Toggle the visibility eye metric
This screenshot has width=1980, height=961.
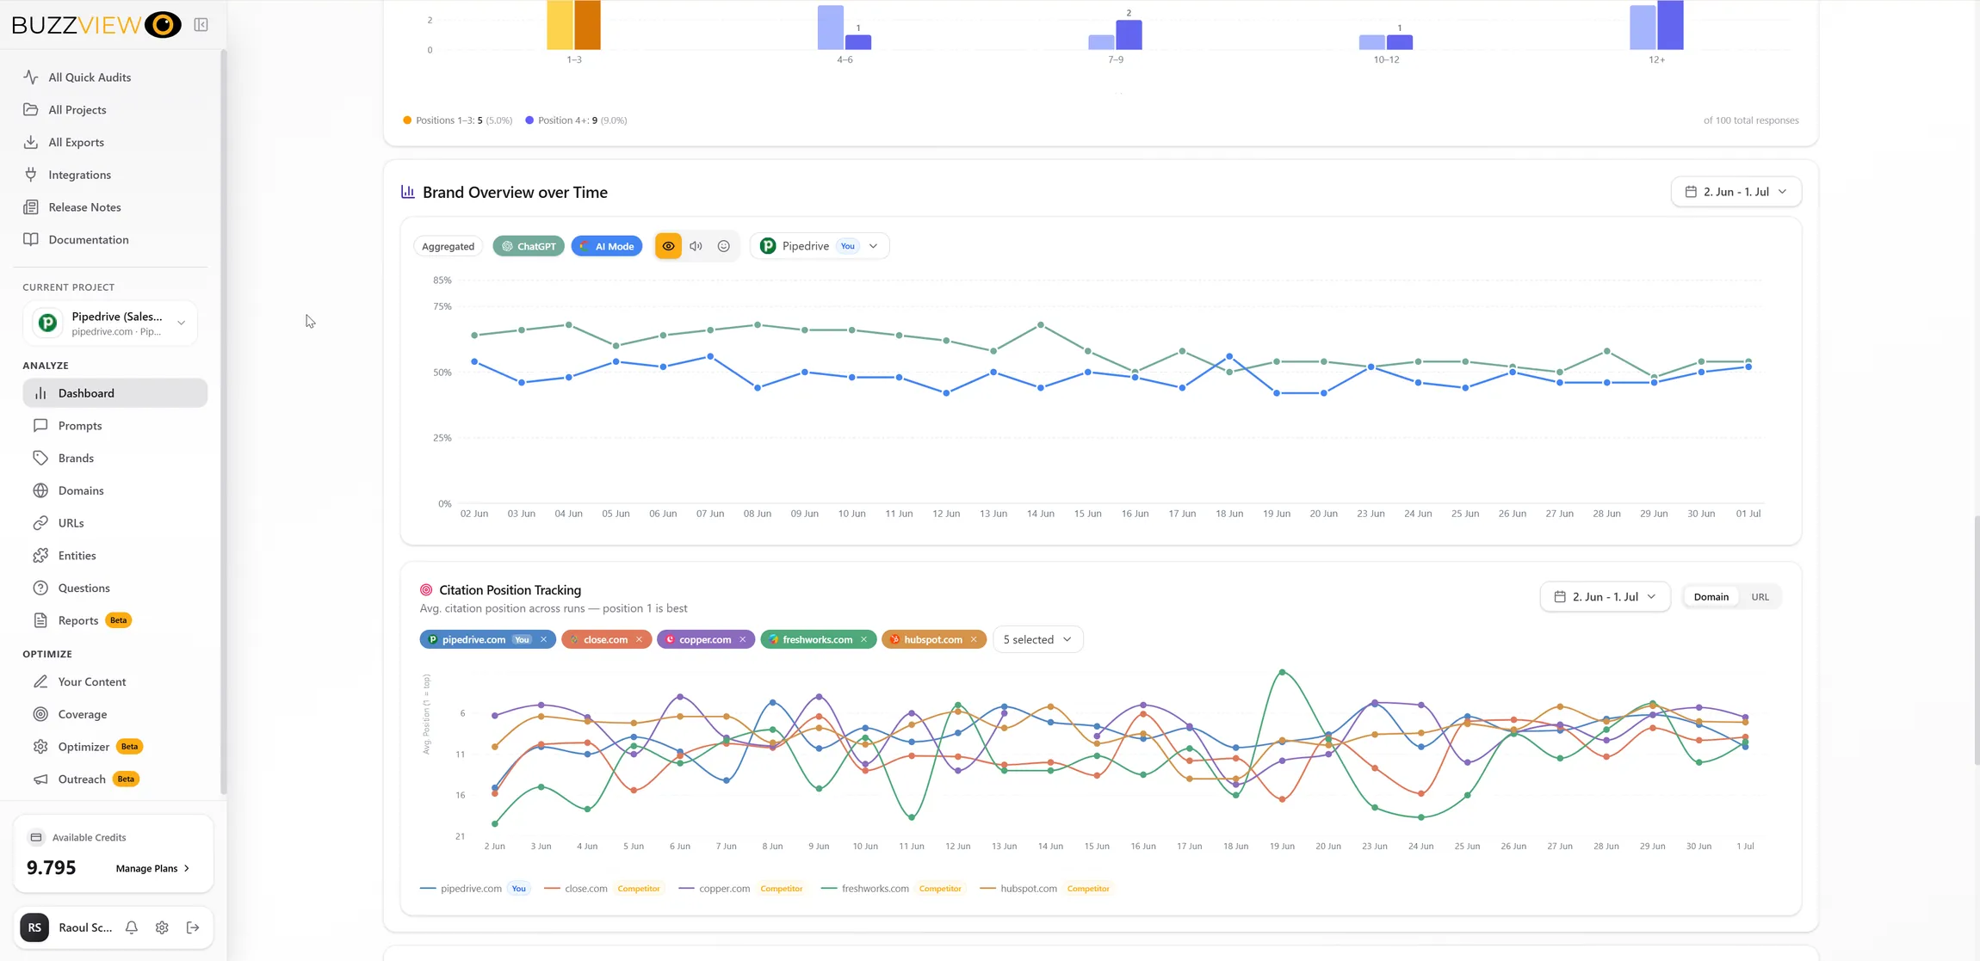click(668, 246)
